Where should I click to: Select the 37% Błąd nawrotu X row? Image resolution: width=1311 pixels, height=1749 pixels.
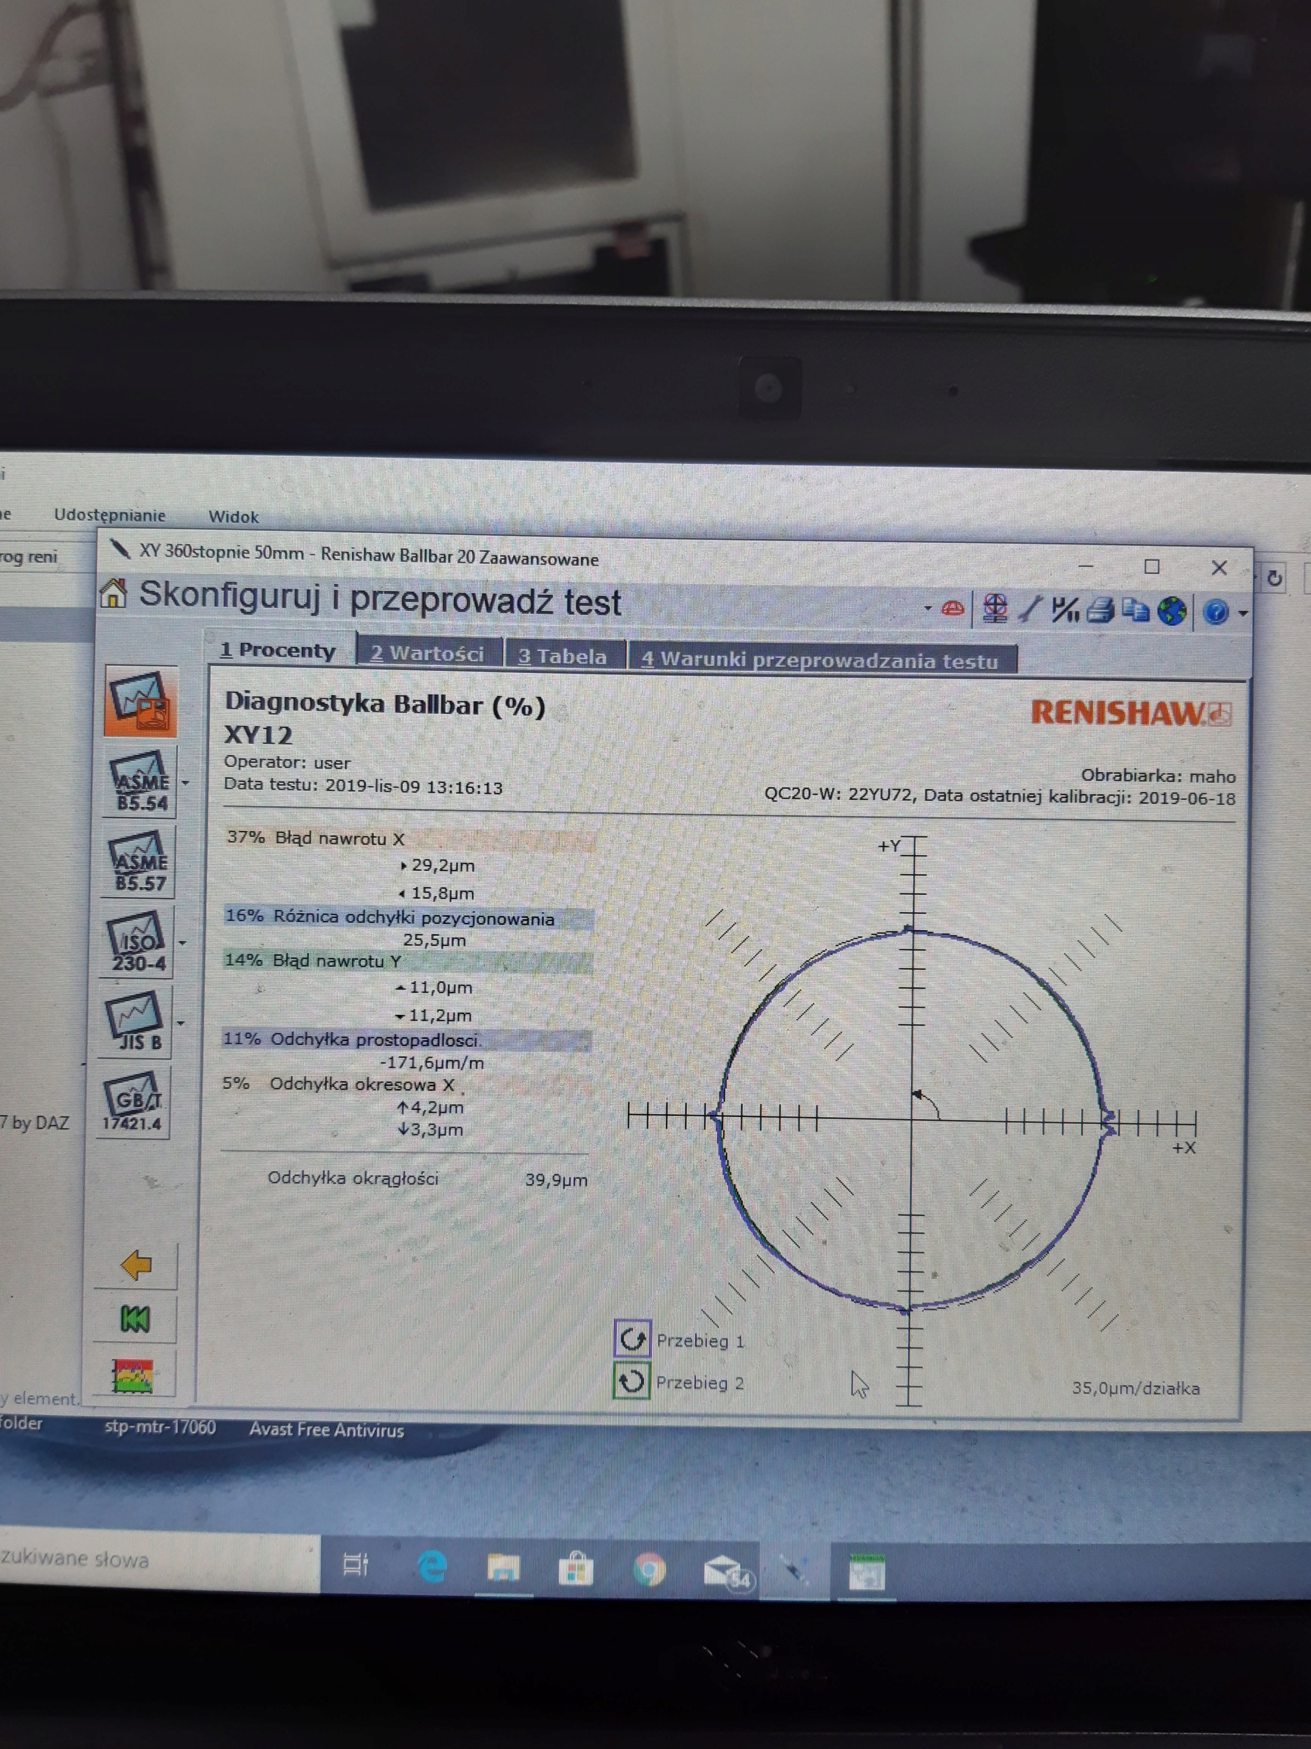click(409, 838)
